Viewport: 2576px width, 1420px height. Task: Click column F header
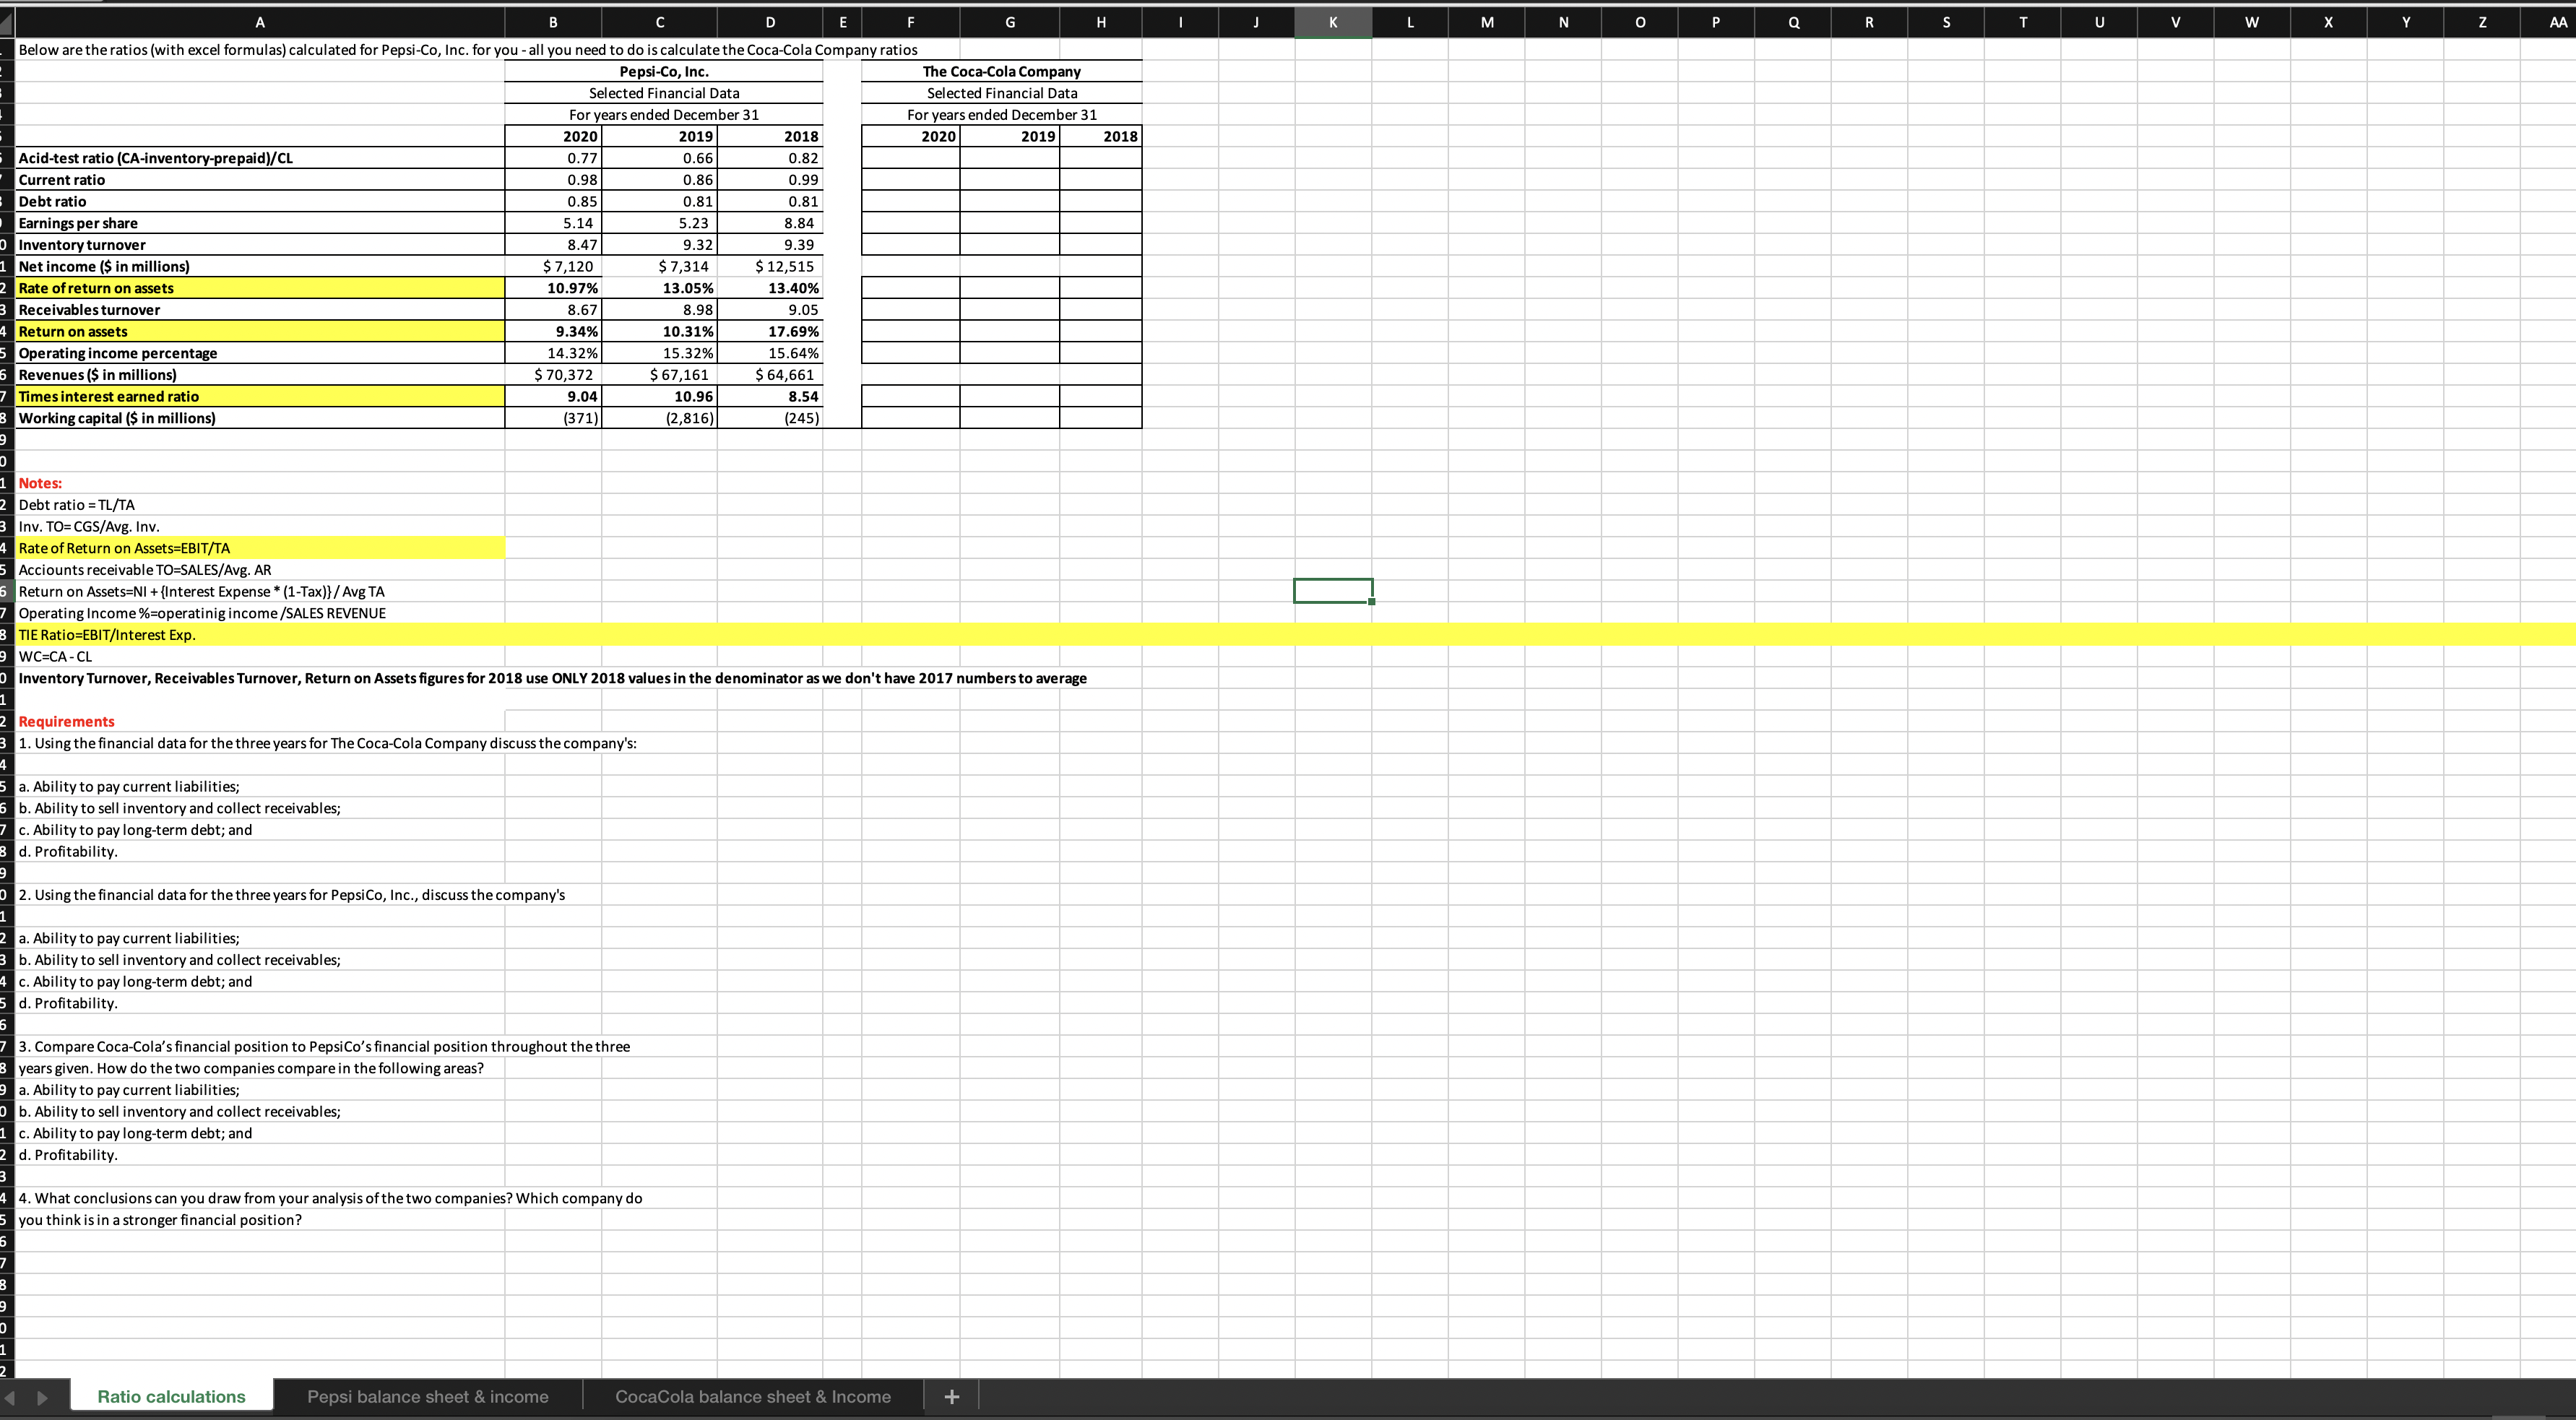(x=909, y=22)
